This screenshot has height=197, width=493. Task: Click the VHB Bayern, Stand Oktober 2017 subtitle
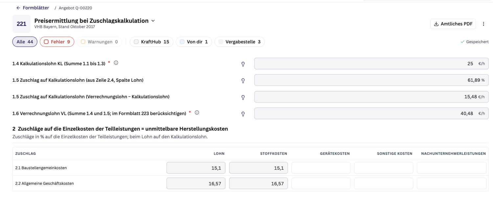pyautogui.click(x=64, y=27)
